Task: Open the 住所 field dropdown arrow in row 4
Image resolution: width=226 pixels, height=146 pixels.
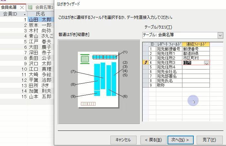Action: 207,63
